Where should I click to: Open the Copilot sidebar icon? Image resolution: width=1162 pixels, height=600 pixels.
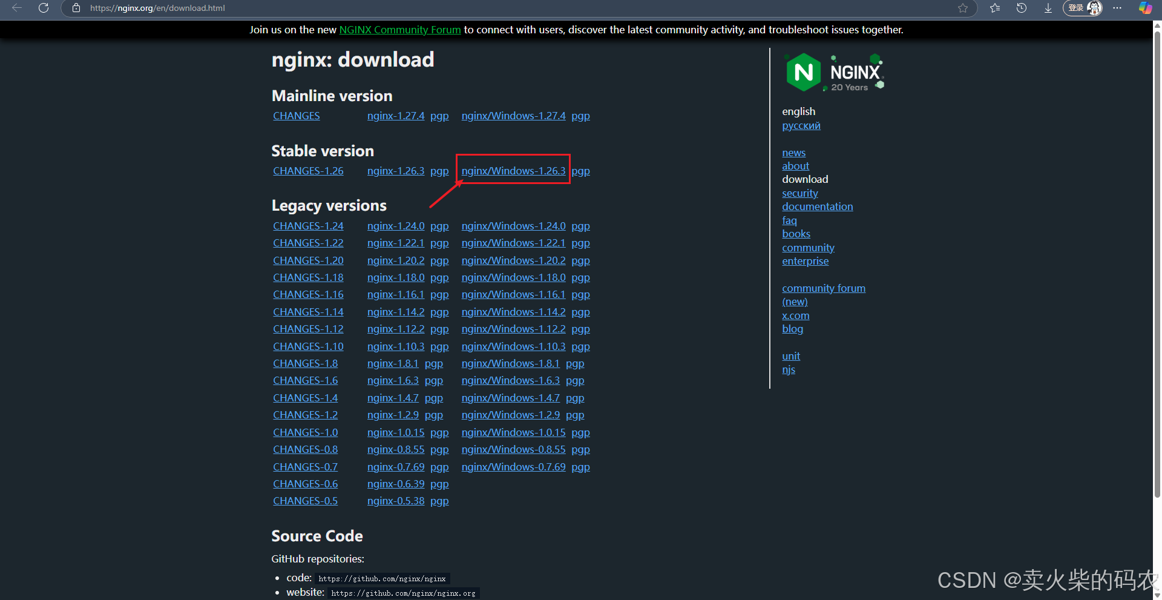1145,8
